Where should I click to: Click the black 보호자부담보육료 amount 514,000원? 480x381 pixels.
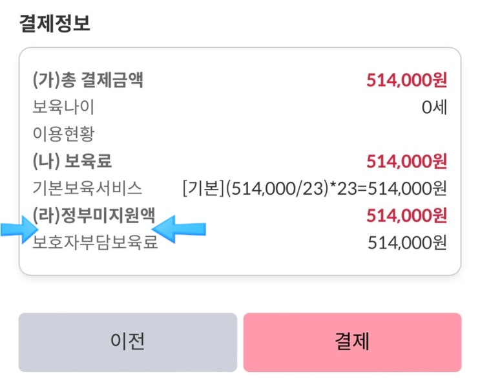pyautogui.click(x=407, y=243)
